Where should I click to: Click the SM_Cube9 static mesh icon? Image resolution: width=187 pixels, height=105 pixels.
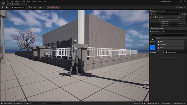162,23
